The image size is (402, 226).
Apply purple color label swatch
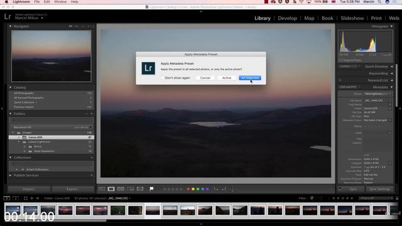point(207,189)
